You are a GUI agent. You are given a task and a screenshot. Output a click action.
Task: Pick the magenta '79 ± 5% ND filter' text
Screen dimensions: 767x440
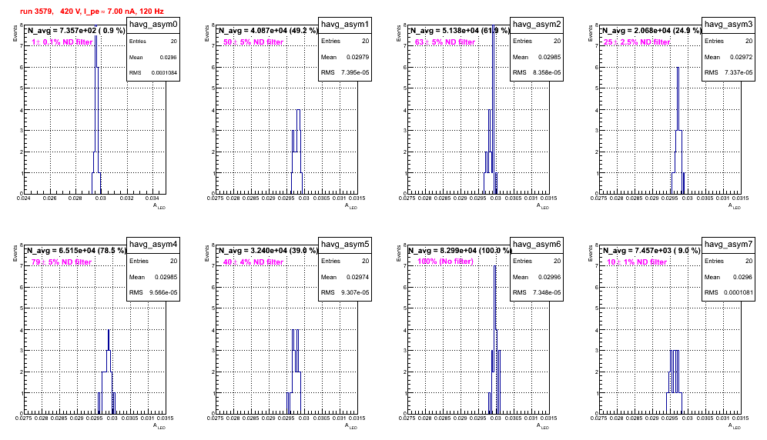point(62,262)
